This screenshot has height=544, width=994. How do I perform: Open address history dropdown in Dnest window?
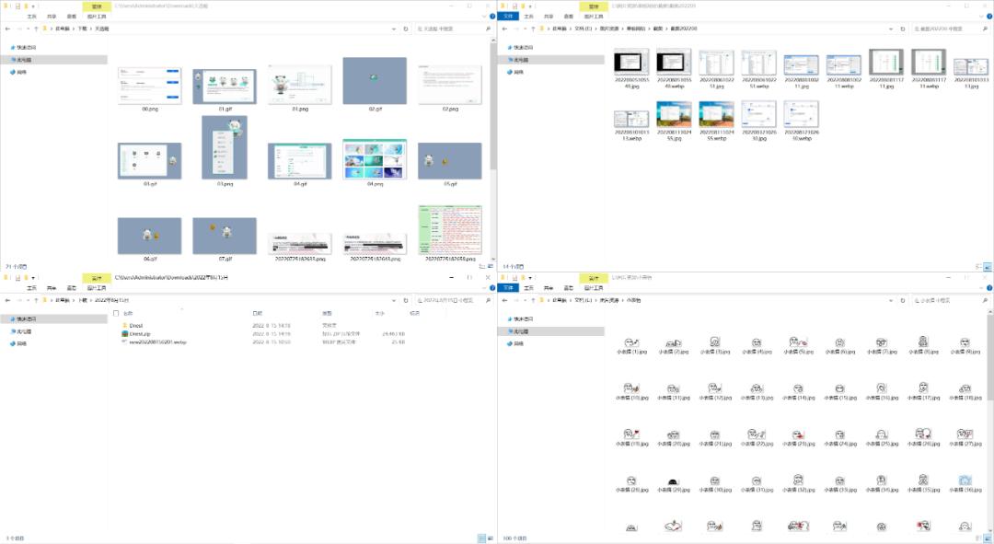[394, 300]
